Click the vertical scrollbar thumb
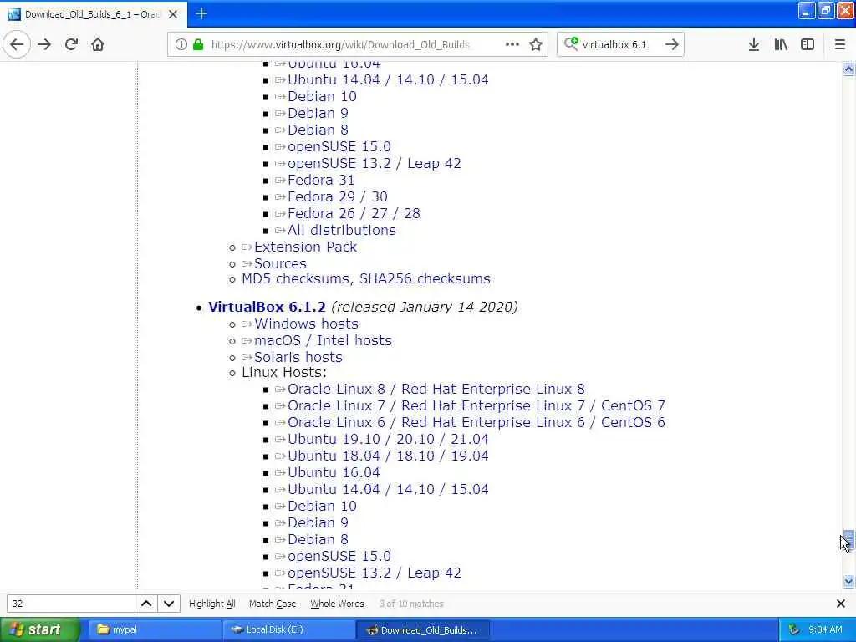Viewport: 856px width, 642px height. (x=848, y=538)
